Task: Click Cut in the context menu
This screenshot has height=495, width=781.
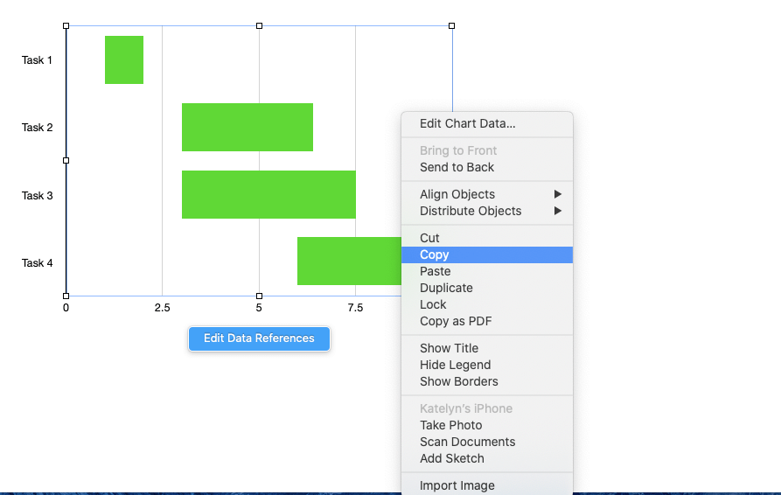Action: 429,238
